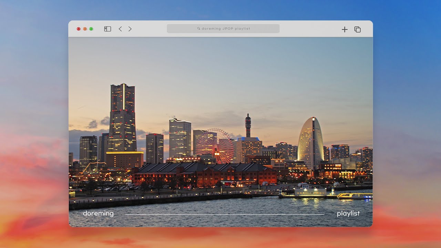This screenshot has width=441, height=248.
Task: Click the white progress line
Action: tap(225, 214)
